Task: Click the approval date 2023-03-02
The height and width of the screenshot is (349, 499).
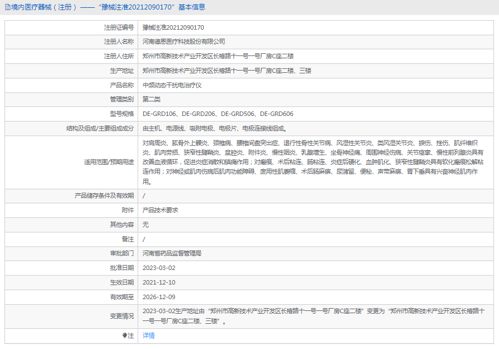Action: 159,268
